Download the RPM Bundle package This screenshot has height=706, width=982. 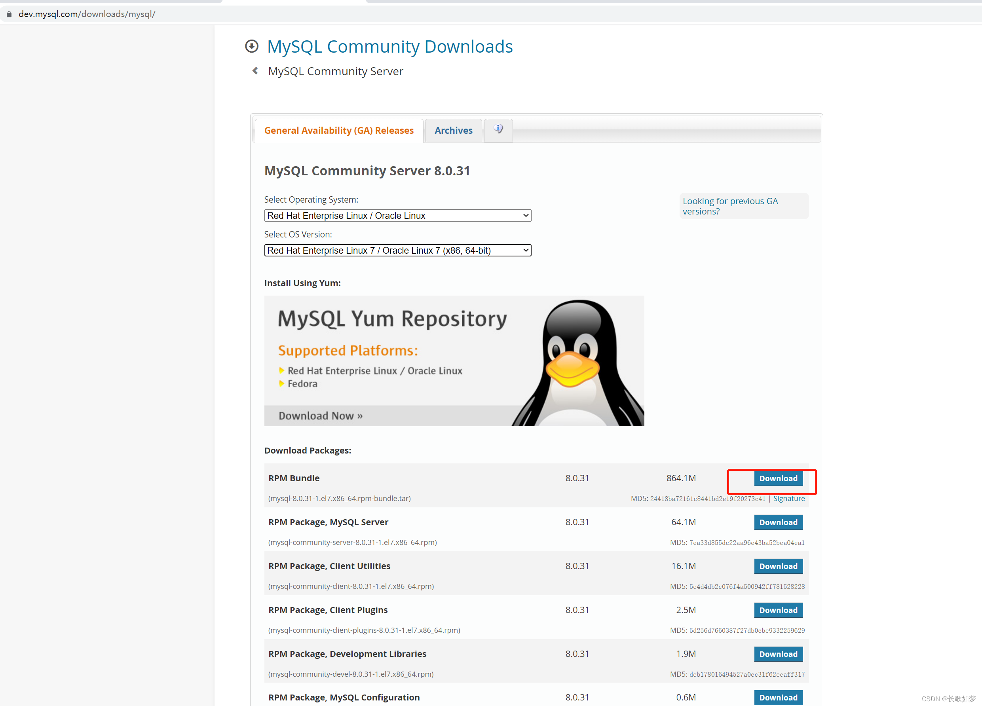tap(778, 478)
